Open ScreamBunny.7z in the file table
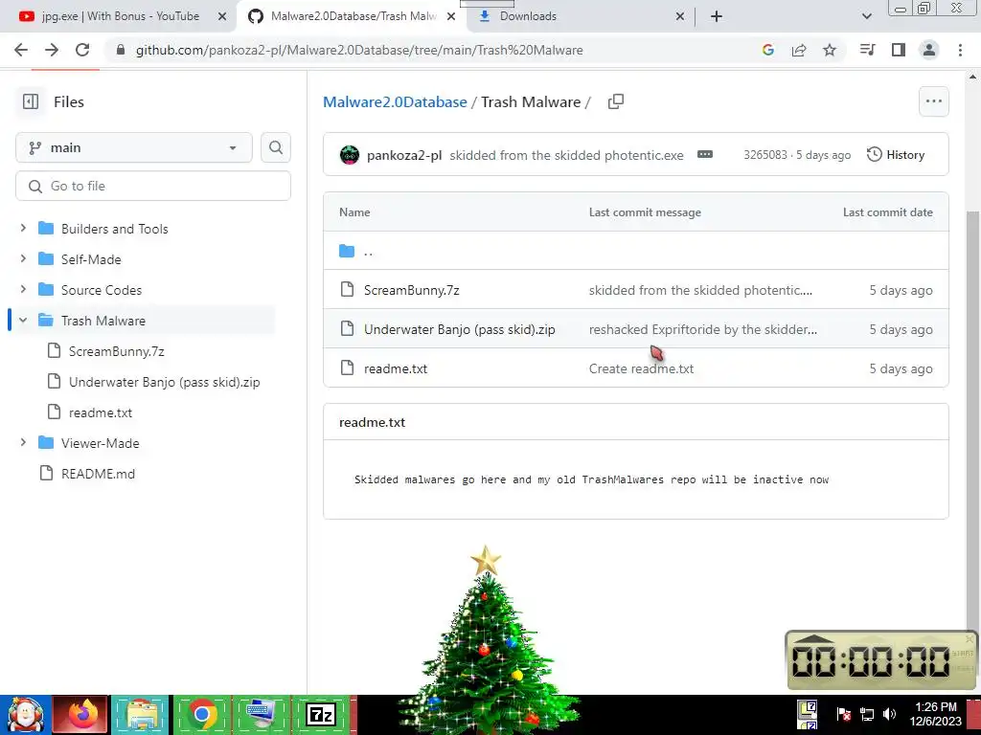 [x=412, y=290]
